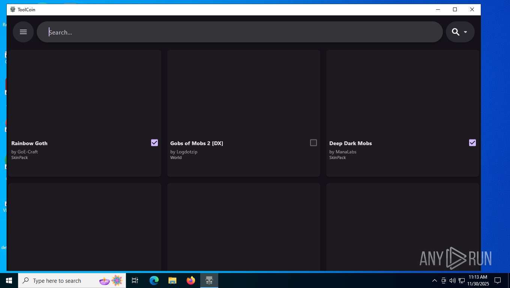Select the Deep Dark Mobs title
510x288 pixels.
click(351, 143)
